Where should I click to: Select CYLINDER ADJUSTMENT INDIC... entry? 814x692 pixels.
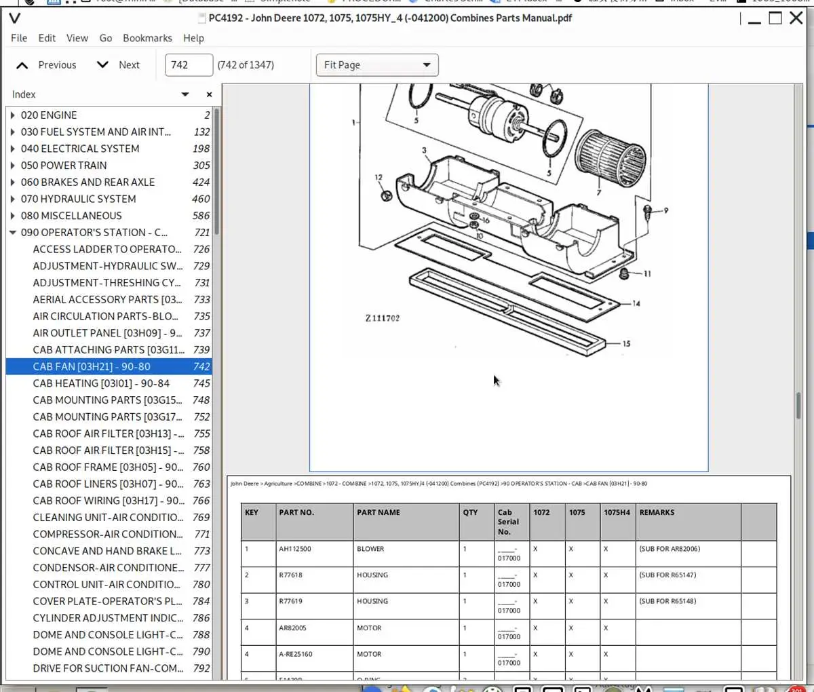(x=109, y=617)
